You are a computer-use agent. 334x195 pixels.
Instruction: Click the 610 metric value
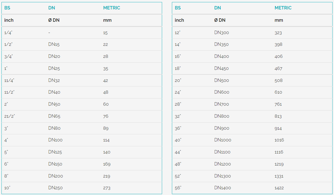278,92
